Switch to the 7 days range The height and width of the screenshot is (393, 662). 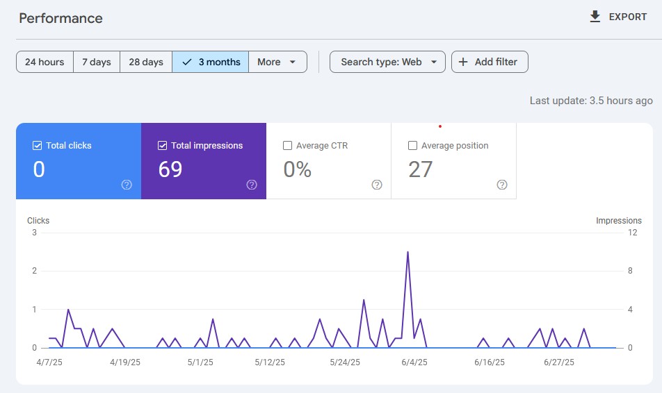click(97, 62)
